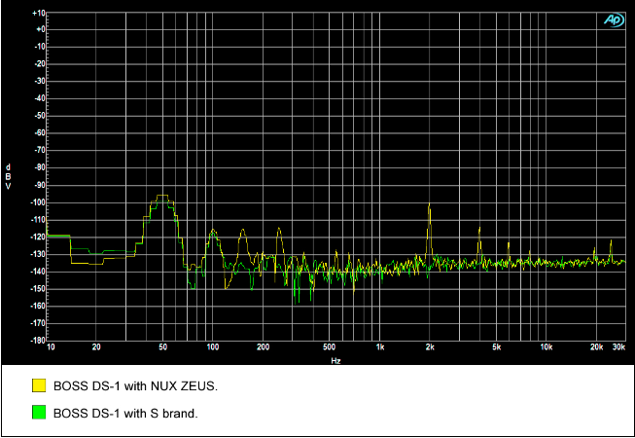Click the 10 tick label at x-axis start
Viewport: 635px width, 438px height.
tap(50, 347)
